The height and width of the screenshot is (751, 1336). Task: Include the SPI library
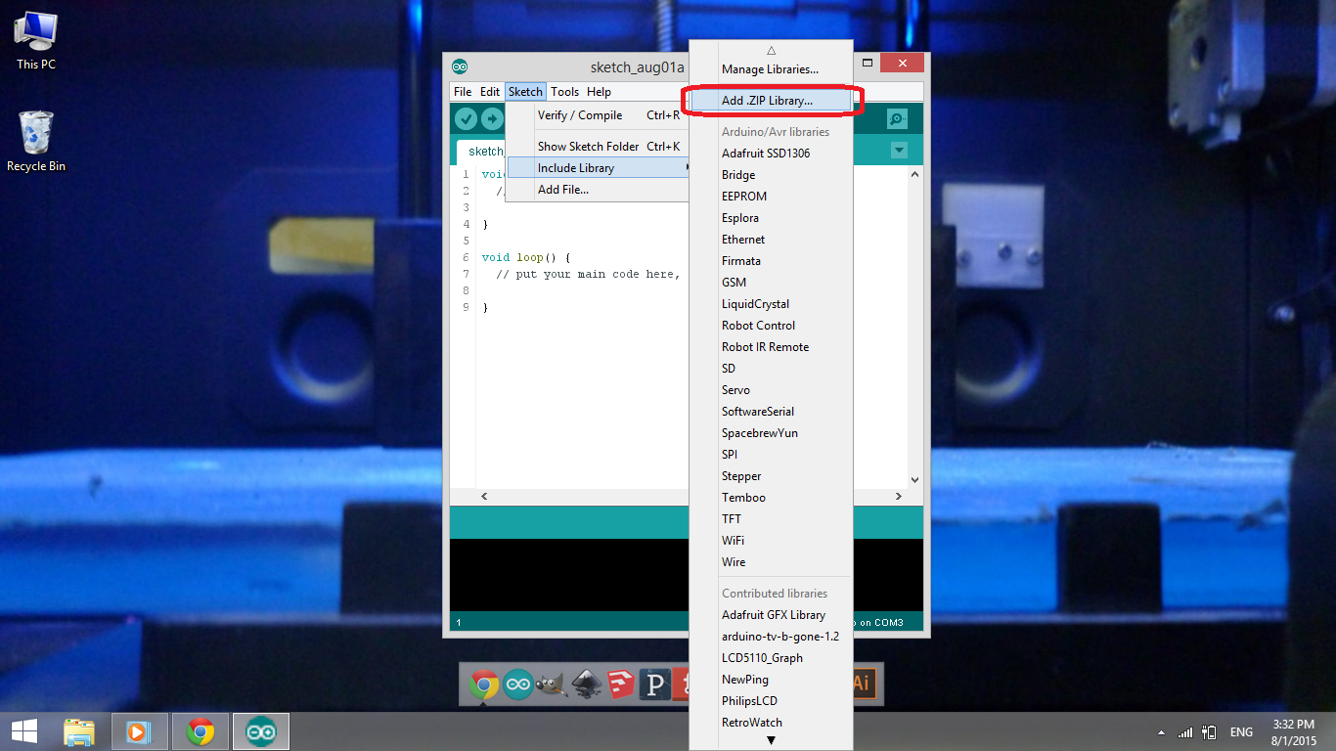coord(771,455)
